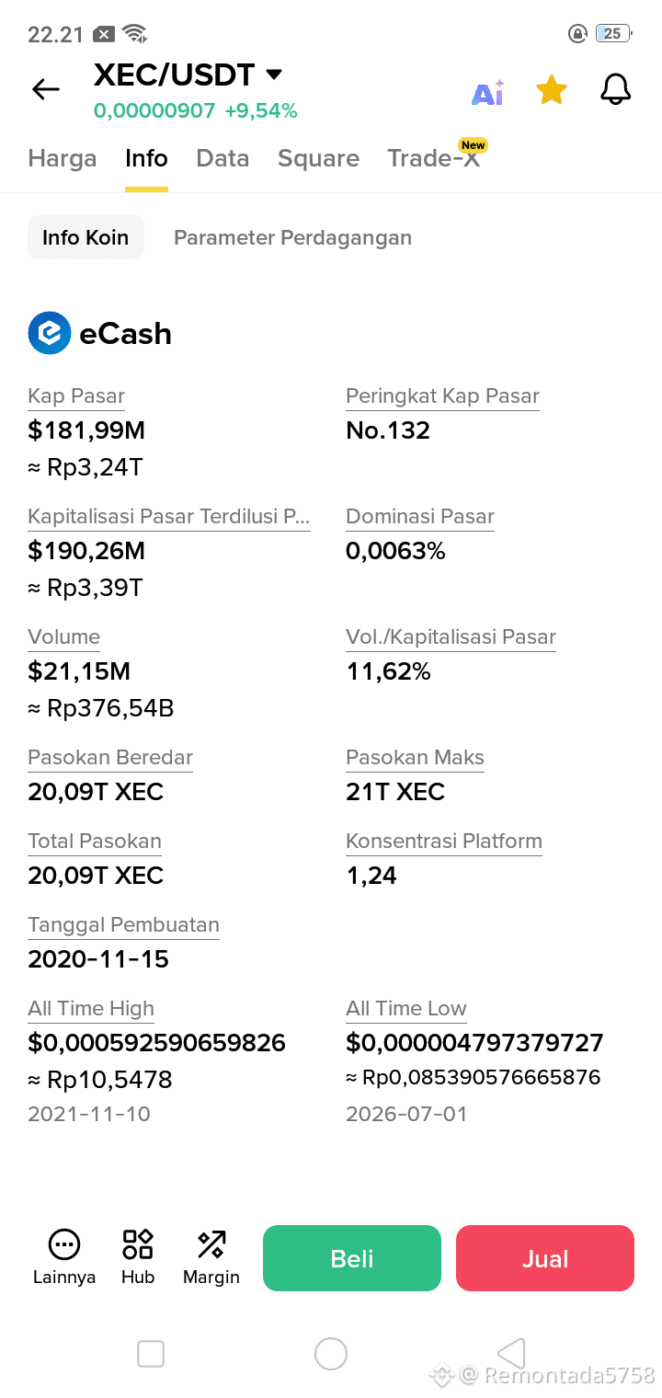Tap the Kap Pasar label for explanation

coord(76,396)
